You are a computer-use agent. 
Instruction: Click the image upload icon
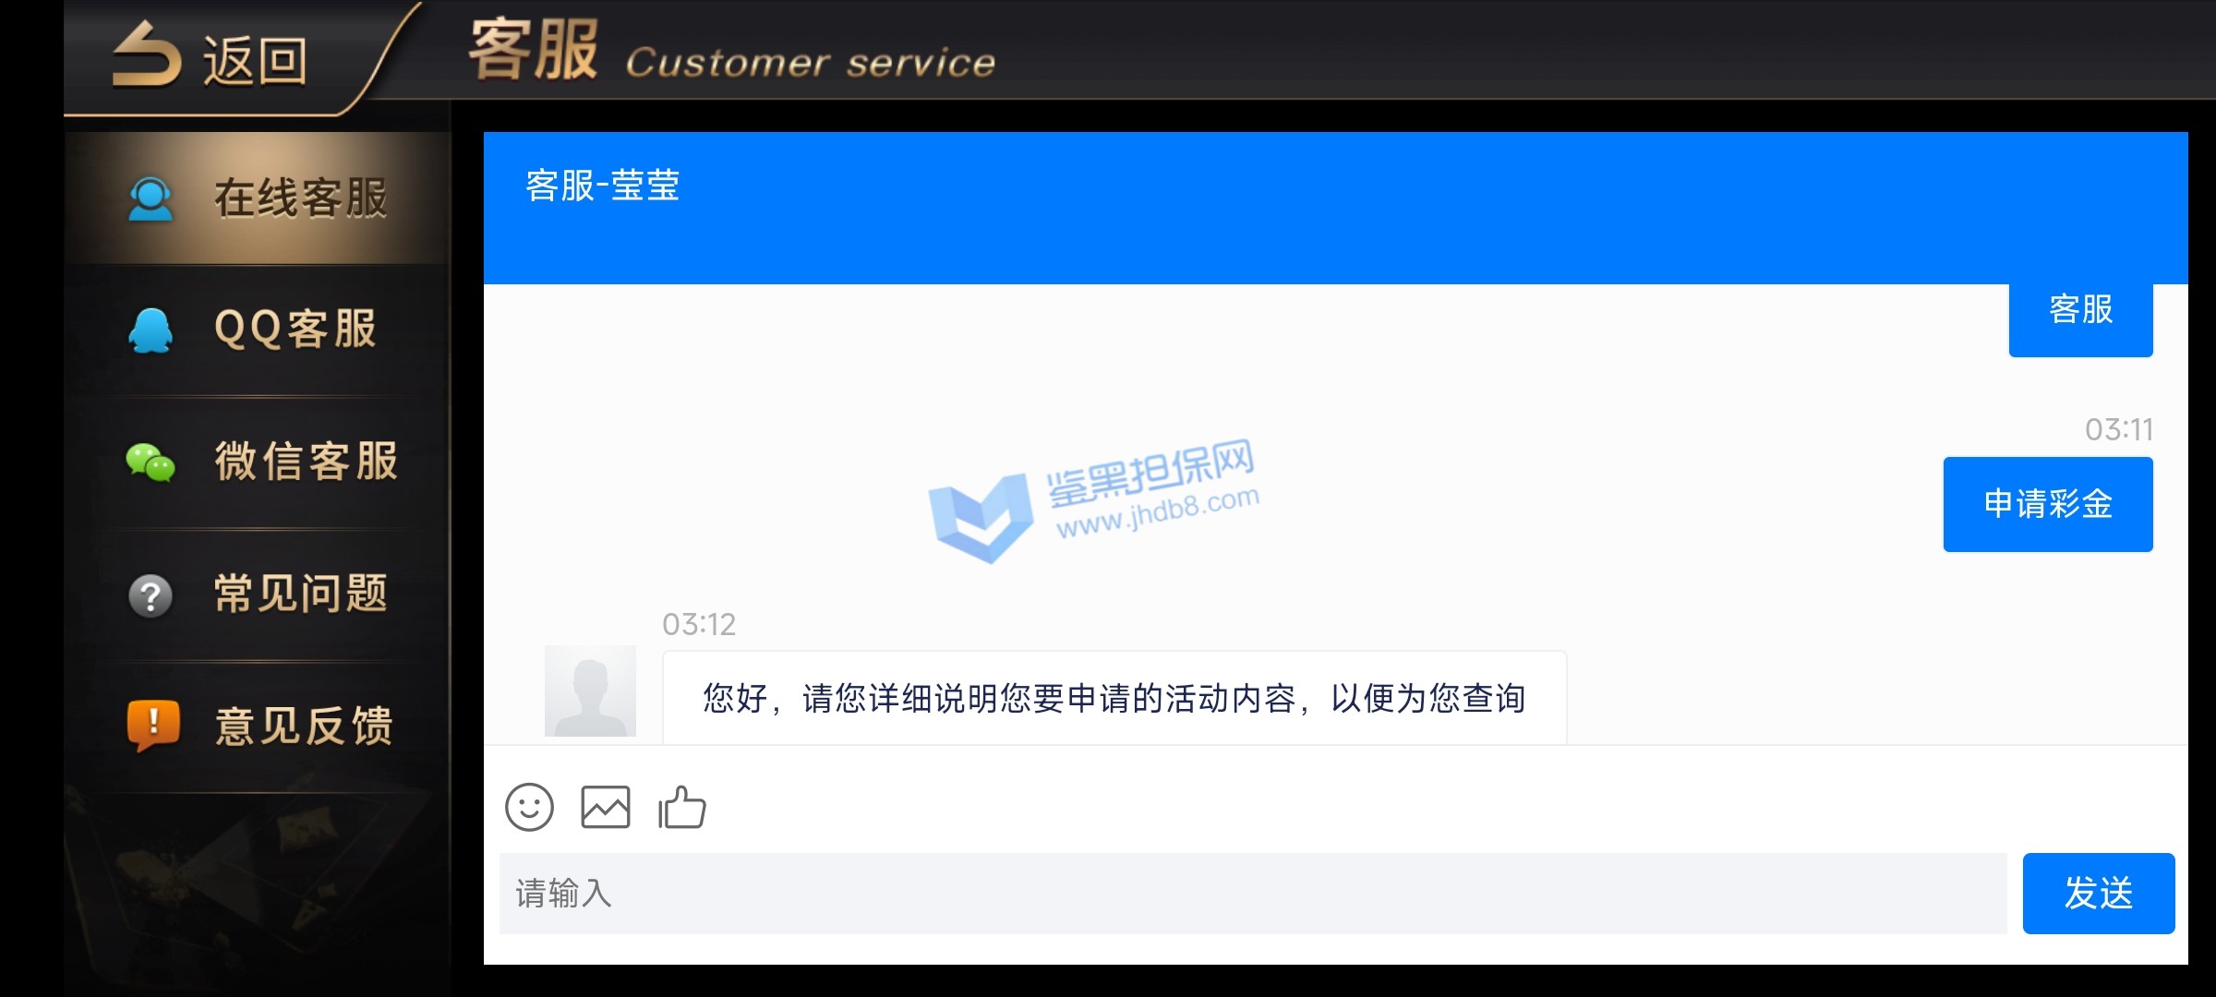coord(606,808)
